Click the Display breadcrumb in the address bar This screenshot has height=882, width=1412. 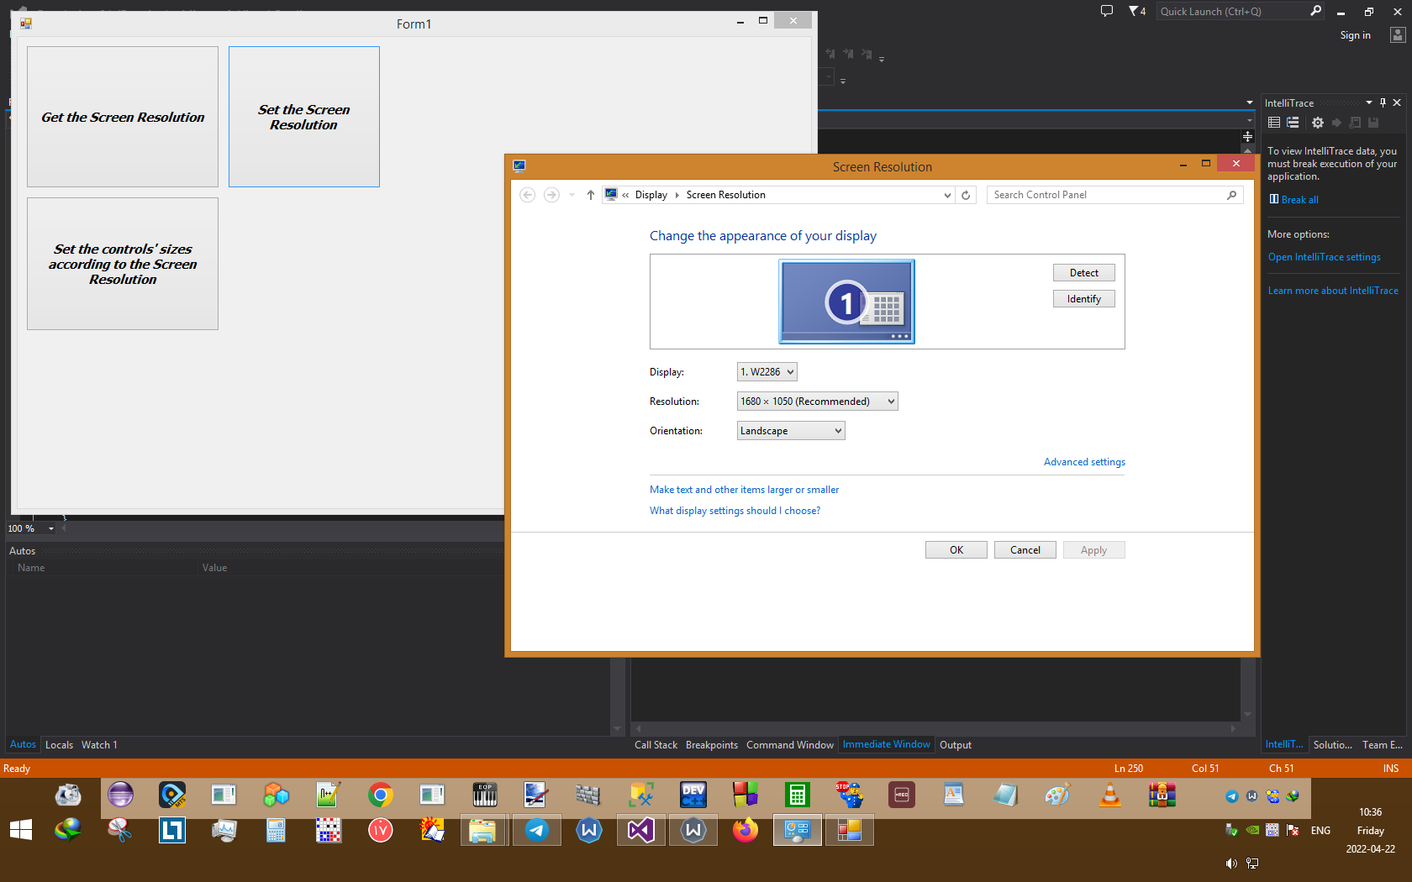(x=651, y=195)
